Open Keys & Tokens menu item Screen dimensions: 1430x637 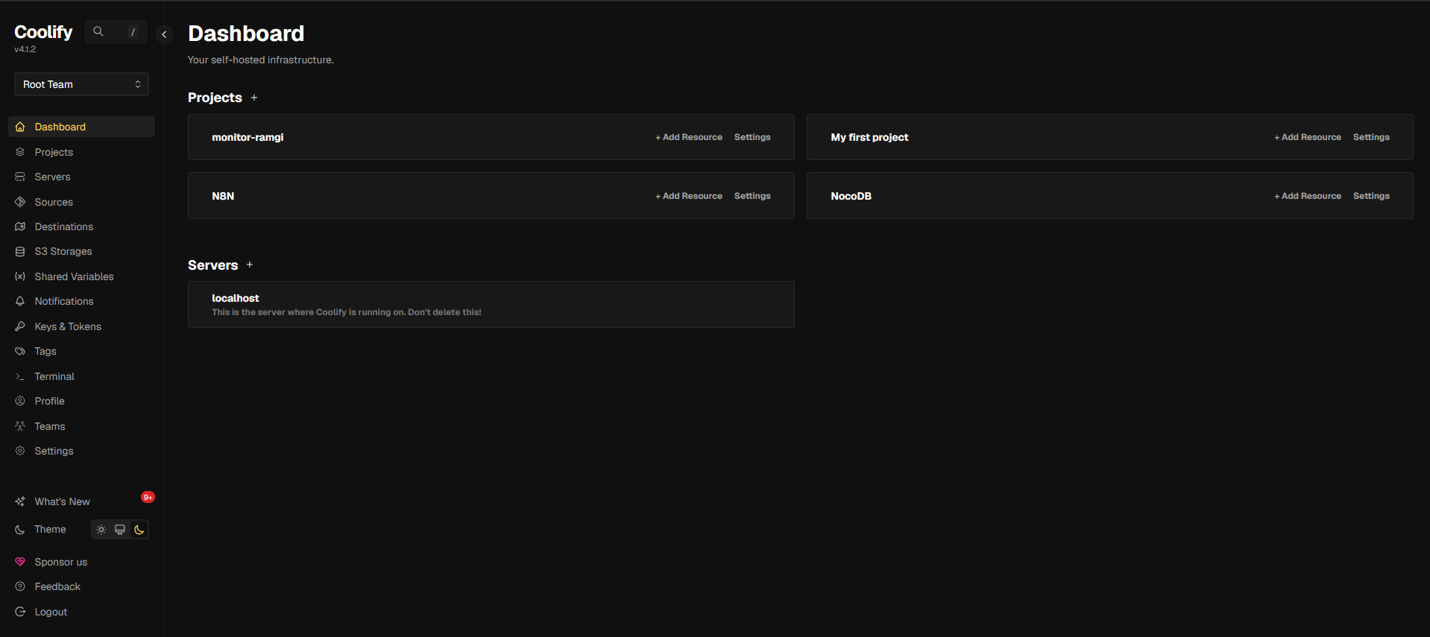pos(81,326)
